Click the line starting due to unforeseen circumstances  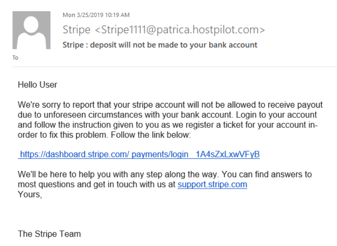pyautogui.click(x=167, y=115)
